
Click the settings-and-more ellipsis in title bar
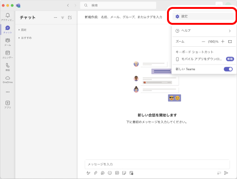[219, 5]
